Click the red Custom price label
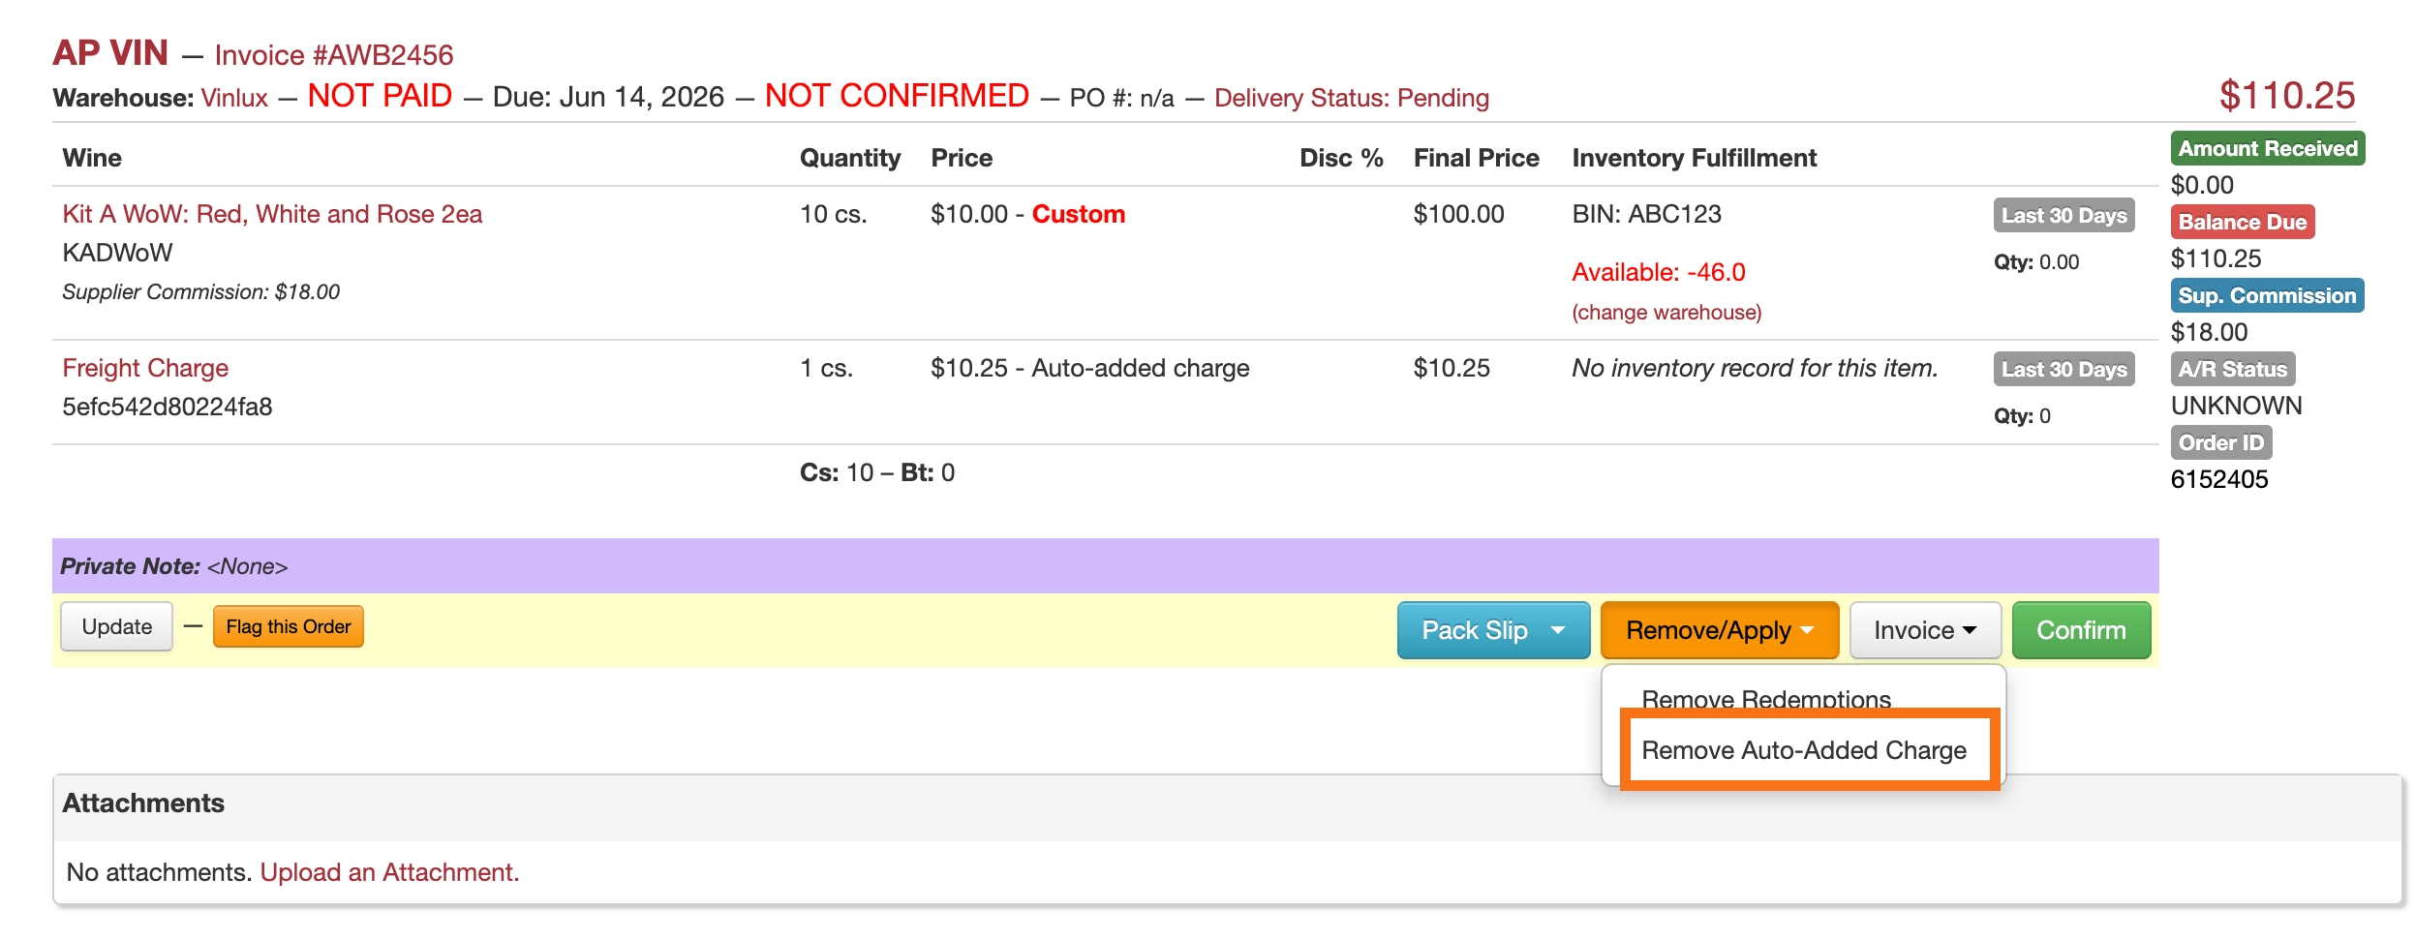This screenshot has height=939, width=2415. [x=1079, y=214]
